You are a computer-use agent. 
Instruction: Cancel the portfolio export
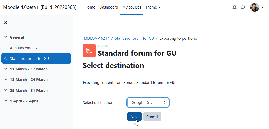pyautogui.click(x=152, y=117)
